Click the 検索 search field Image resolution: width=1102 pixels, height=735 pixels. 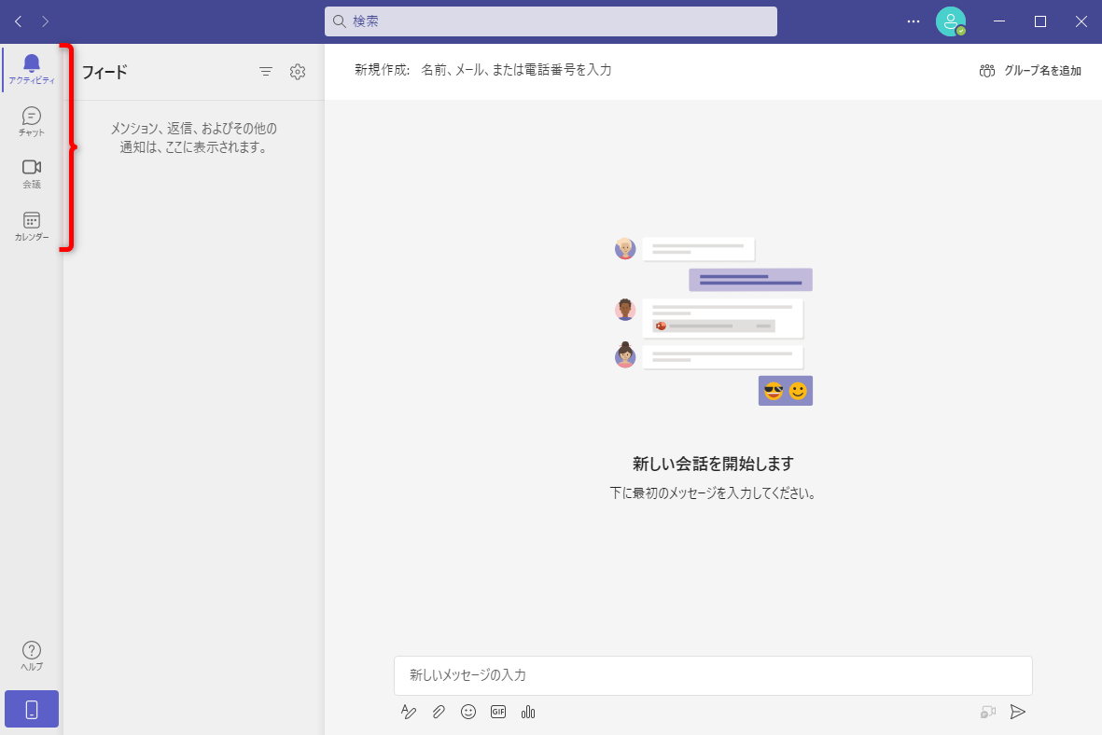coord(552,21)
